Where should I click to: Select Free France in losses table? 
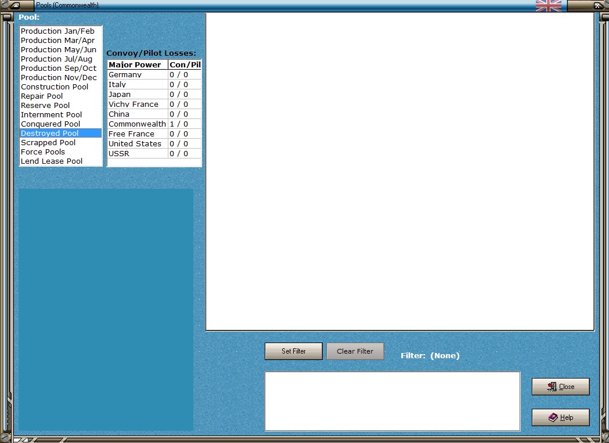[x=154, y=134]
